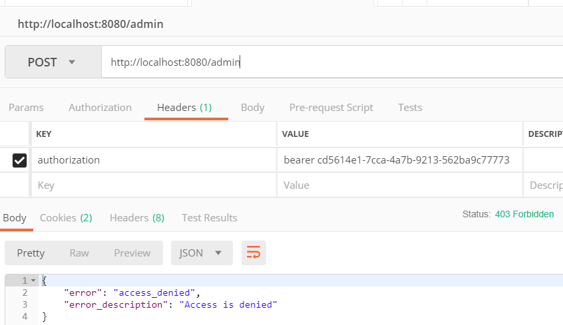Open the Authorization tab

(100, 107)
